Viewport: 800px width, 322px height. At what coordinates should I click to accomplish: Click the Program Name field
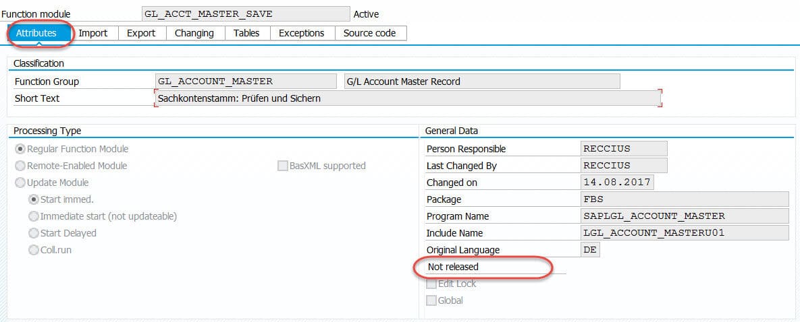685,216
